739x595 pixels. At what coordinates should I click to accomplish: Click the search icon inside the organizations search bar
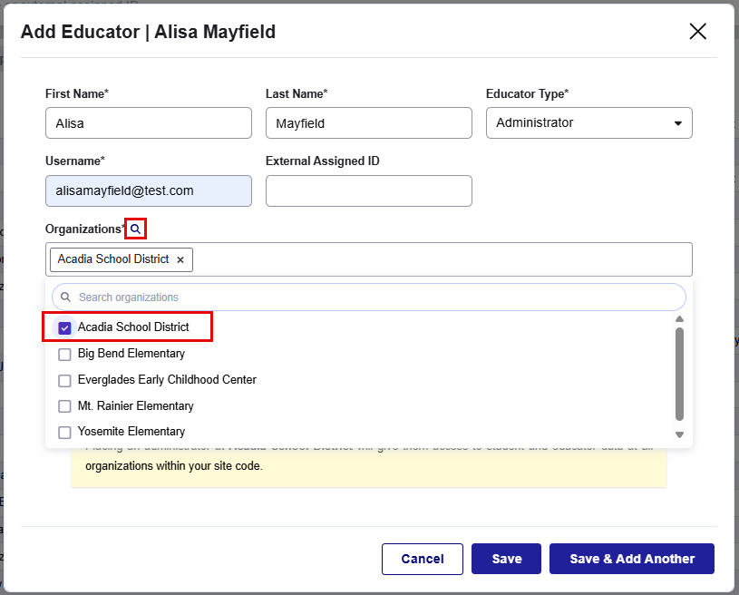click(64, 297)
